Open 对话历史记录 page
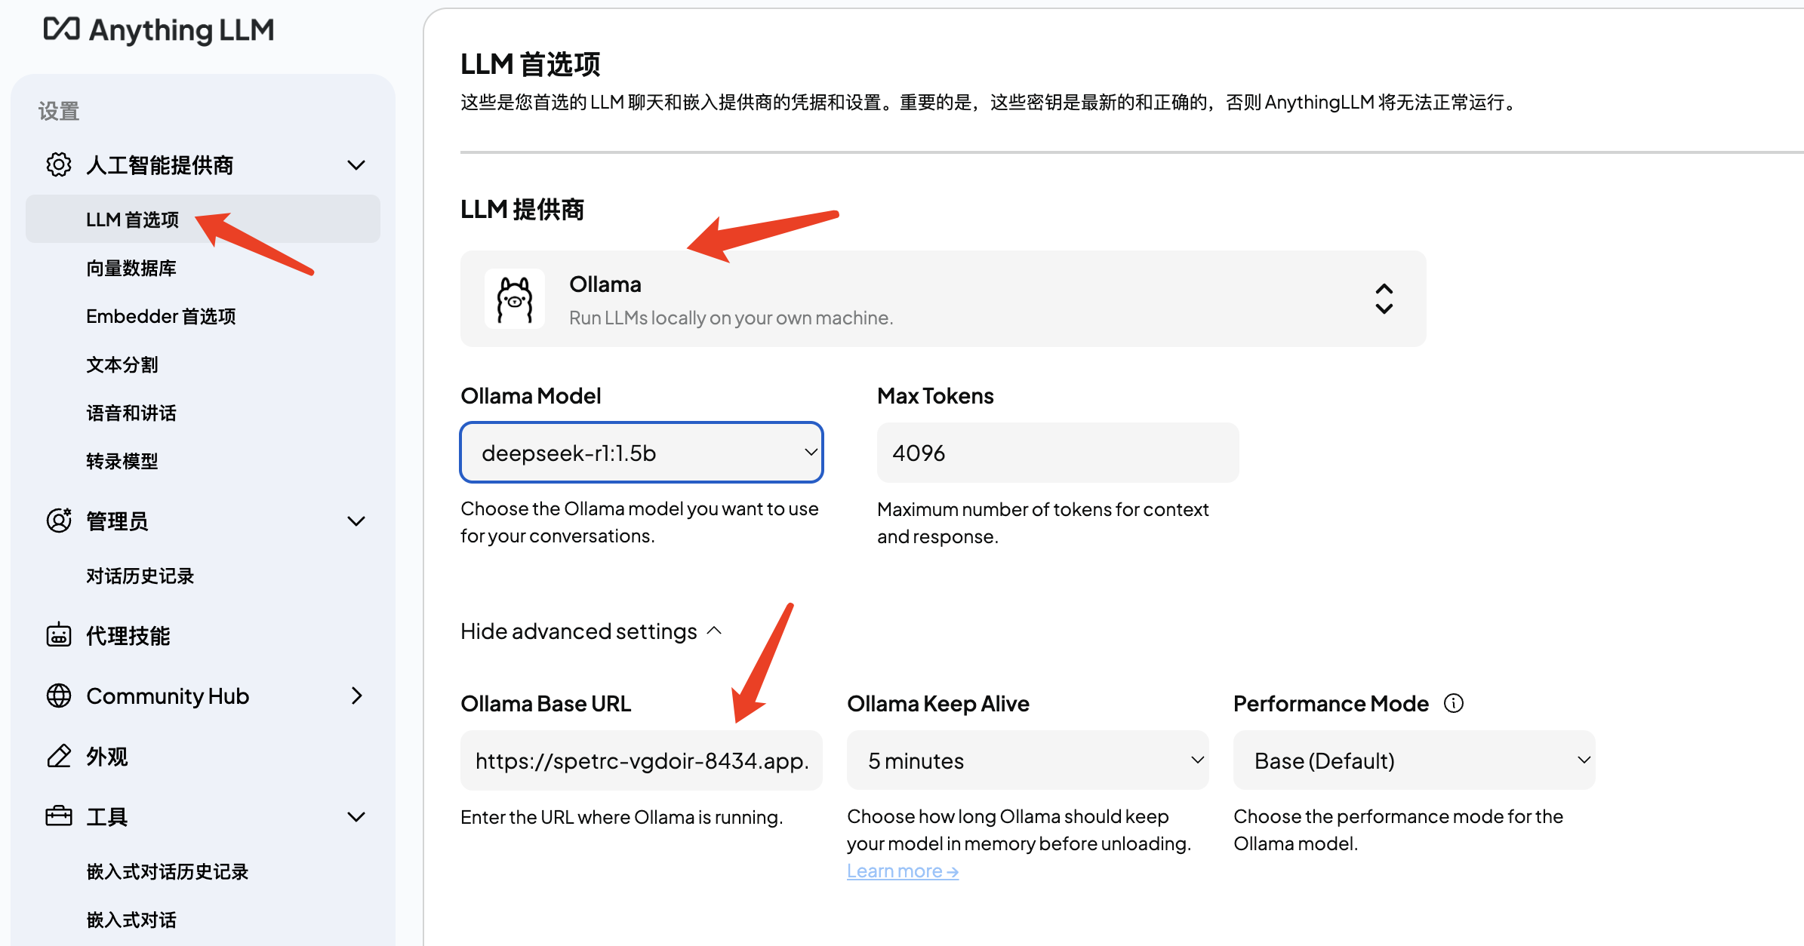Screen dimensions: 1804x946 [x=140, y=576]
